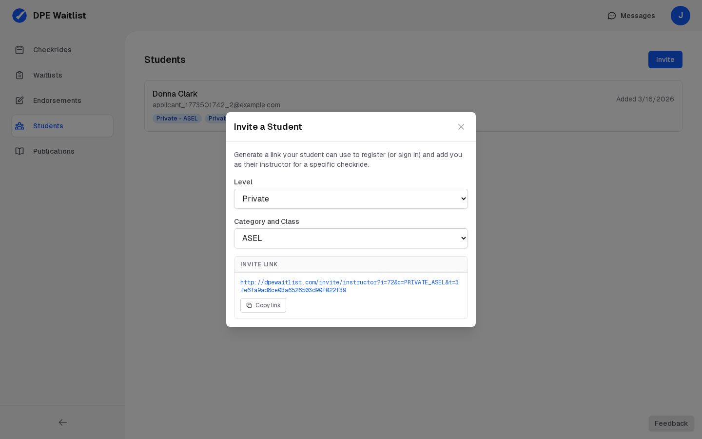Click the Students page heading
Screen dimensions: 702x439
(x=165, y=60)
